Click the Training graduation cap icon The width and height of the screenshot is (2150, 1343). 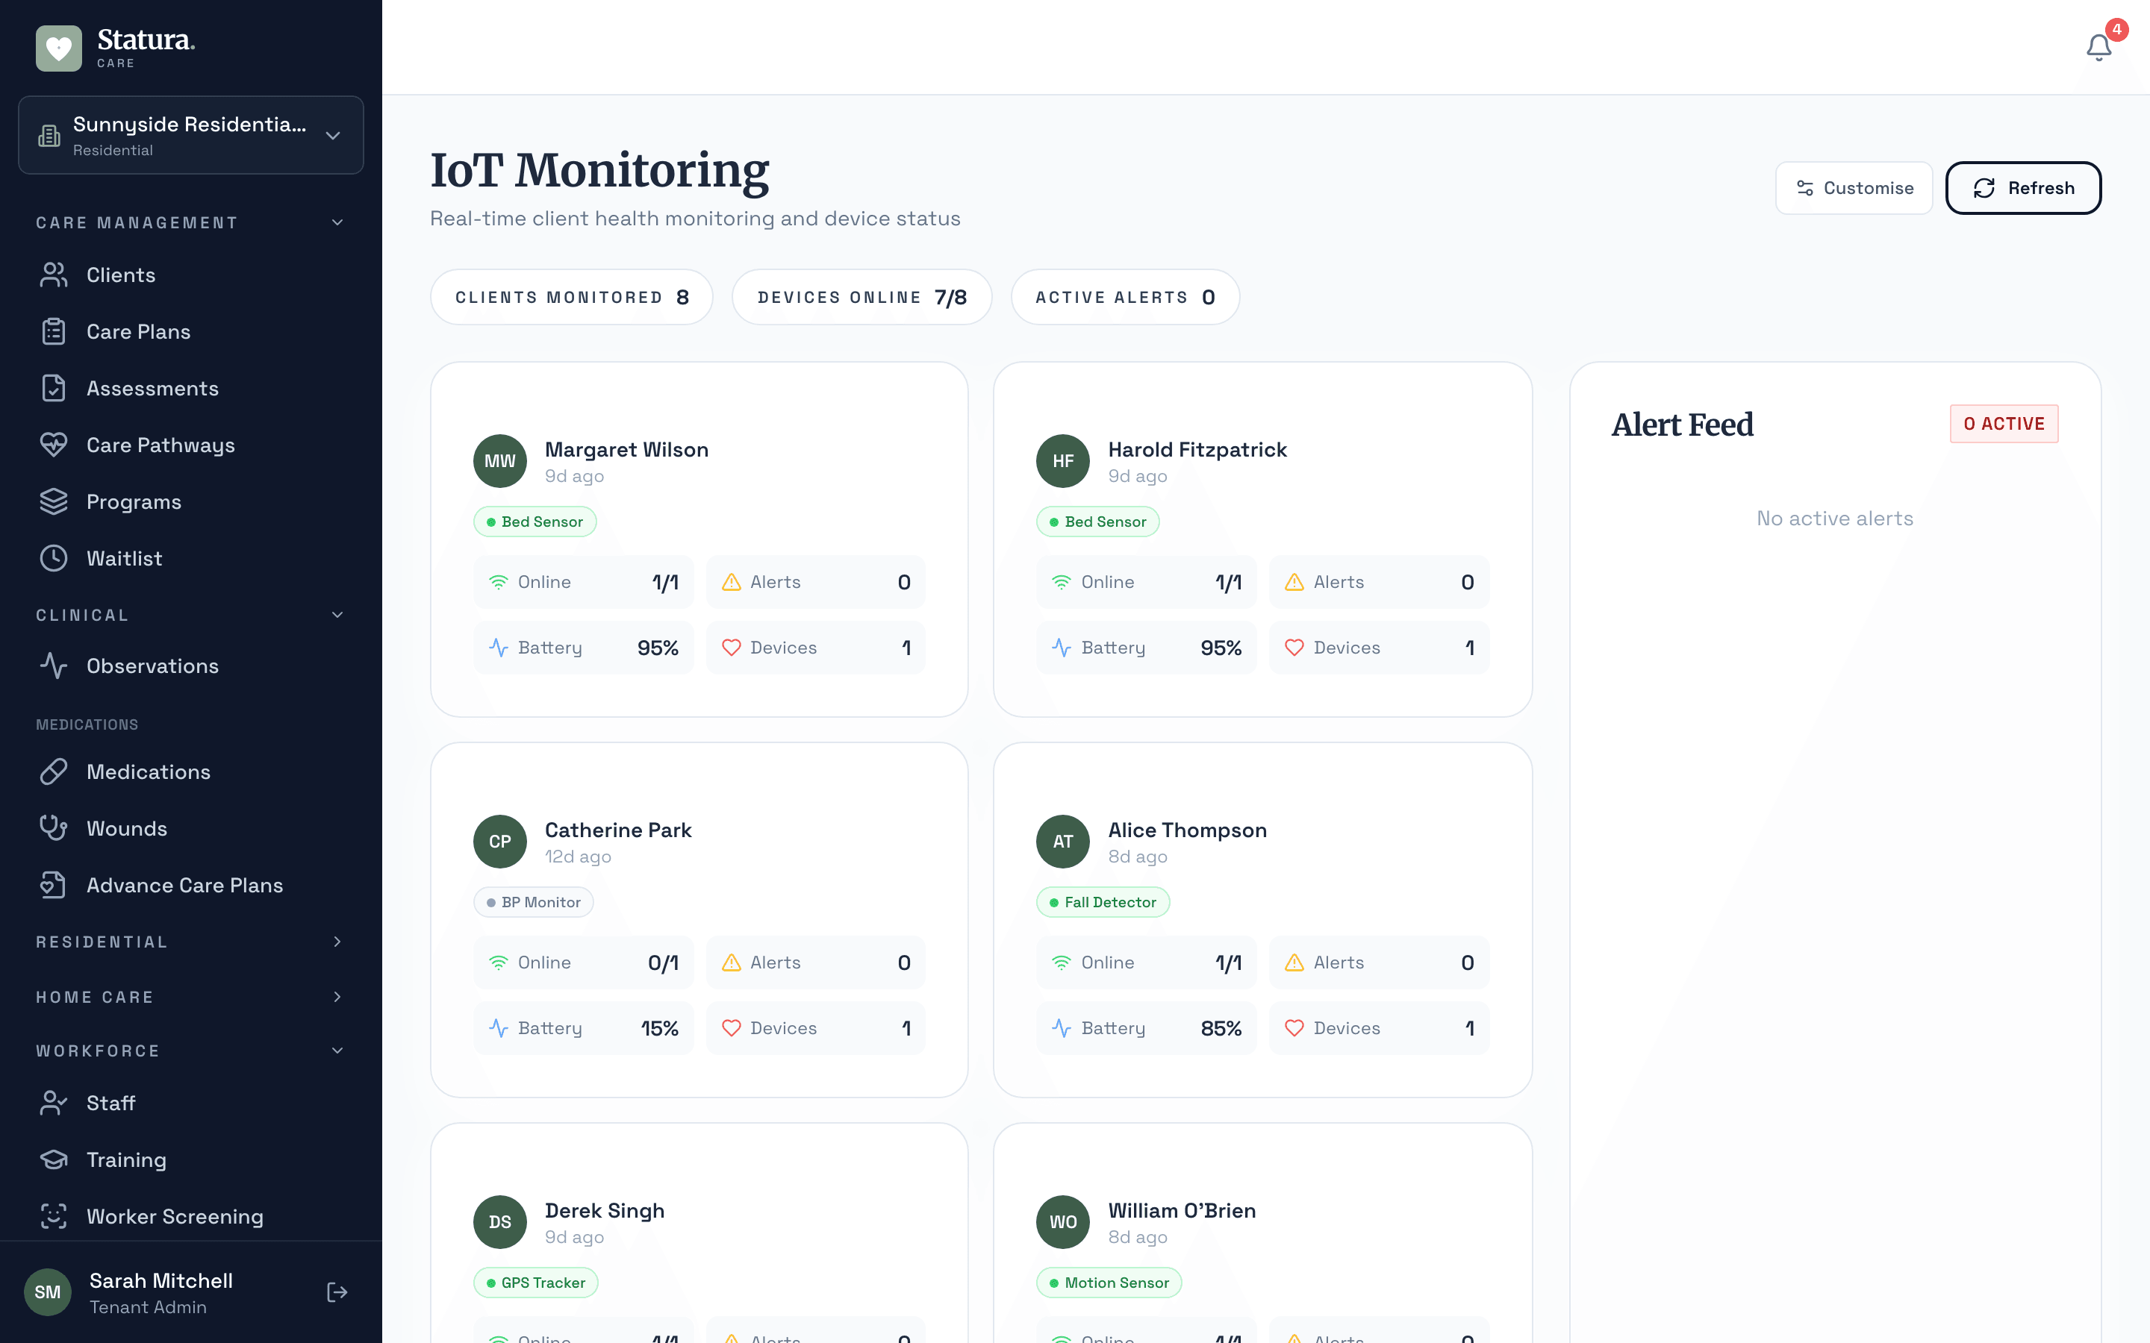(x=53, y=1160)
